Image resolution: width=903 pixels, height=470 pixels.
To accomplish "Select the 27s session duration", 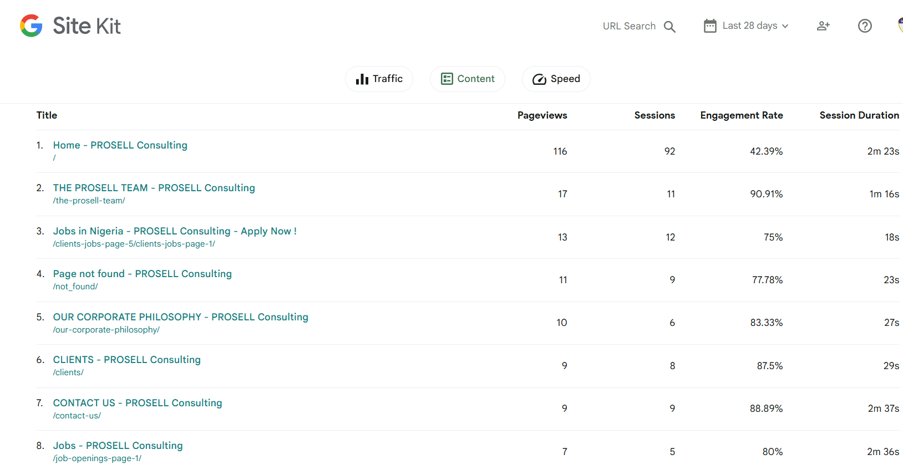I will coord(892,323).
